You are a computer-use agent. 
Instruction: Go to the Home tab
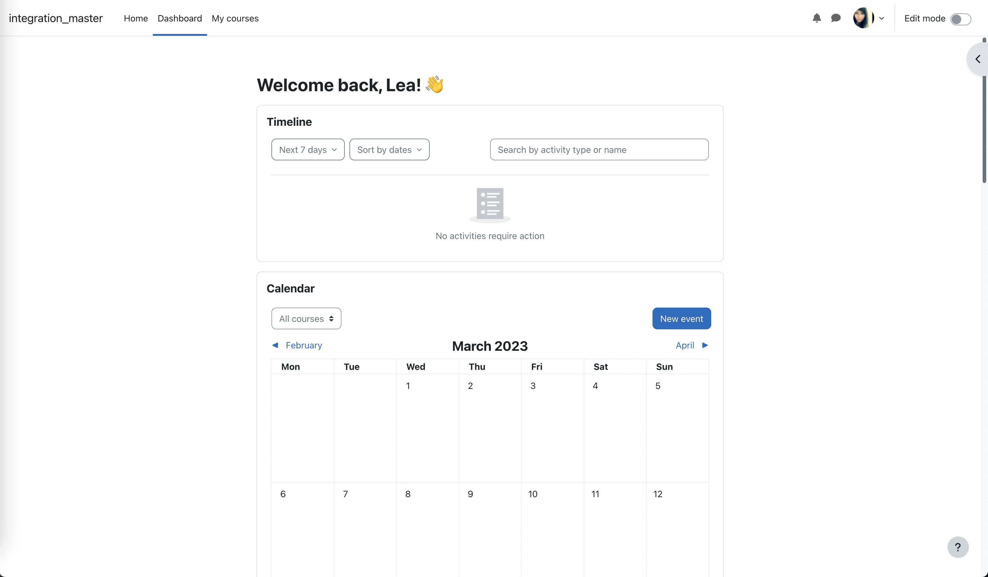coord(136,18)
